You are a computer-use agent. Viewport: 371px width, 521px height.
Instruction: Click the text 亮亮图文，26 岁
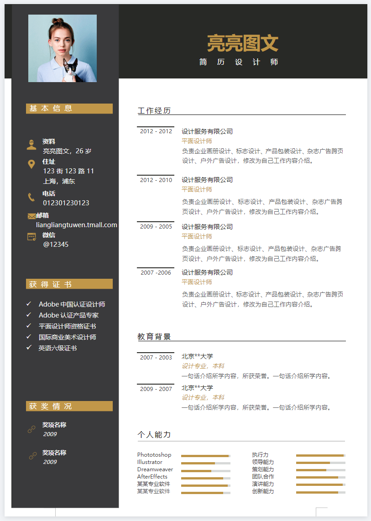[x=67, y=151]
